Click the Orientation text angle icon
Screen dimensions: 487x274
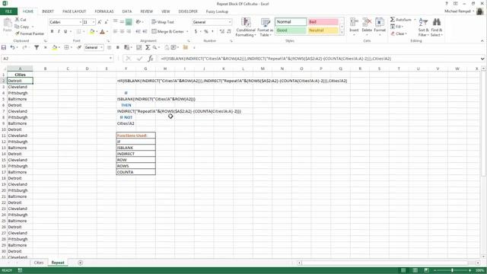138,22
